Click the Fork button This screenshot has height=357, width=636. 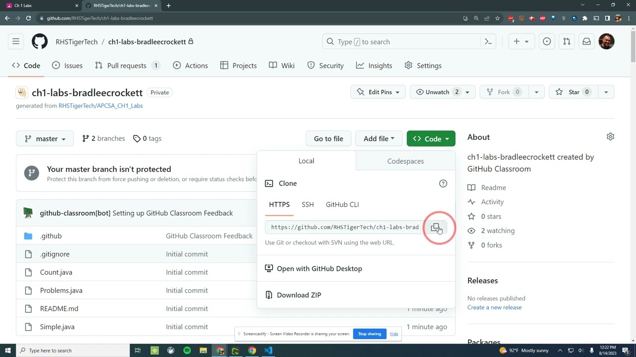(x=504, y=92)
